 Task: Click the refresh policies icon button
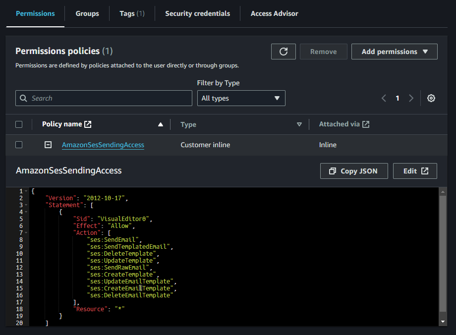[284, 52]
